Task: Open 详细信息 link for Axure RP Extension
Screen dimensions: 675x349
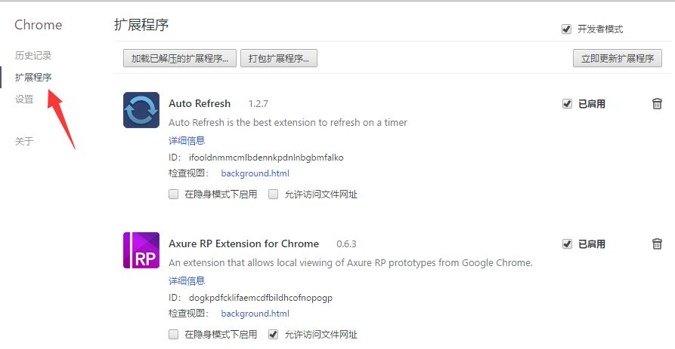Action: click(187, 280)
